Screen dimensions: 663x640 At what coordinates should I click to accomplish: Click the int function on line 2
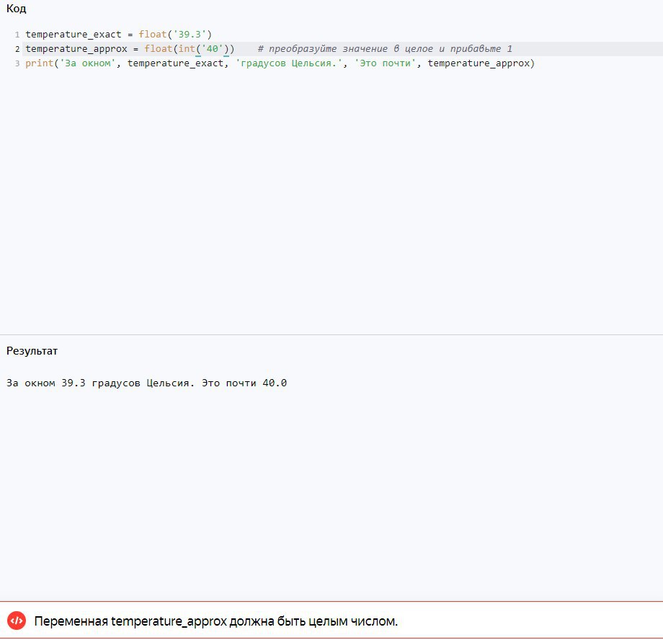[187, 48]
